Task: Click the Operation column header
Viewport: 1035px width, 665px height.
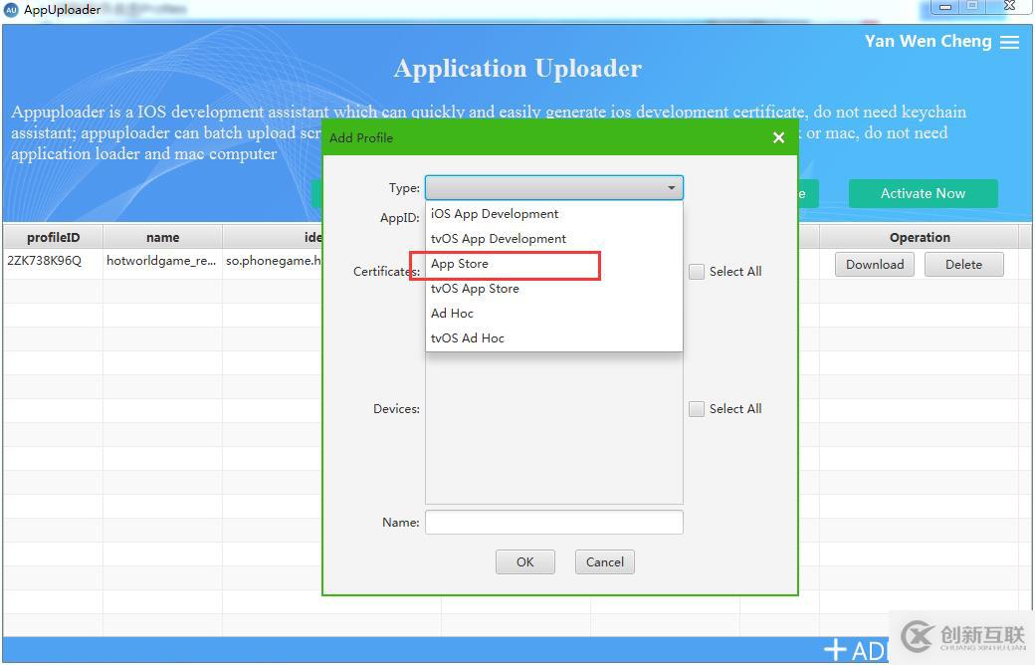Action: [920, 237]
